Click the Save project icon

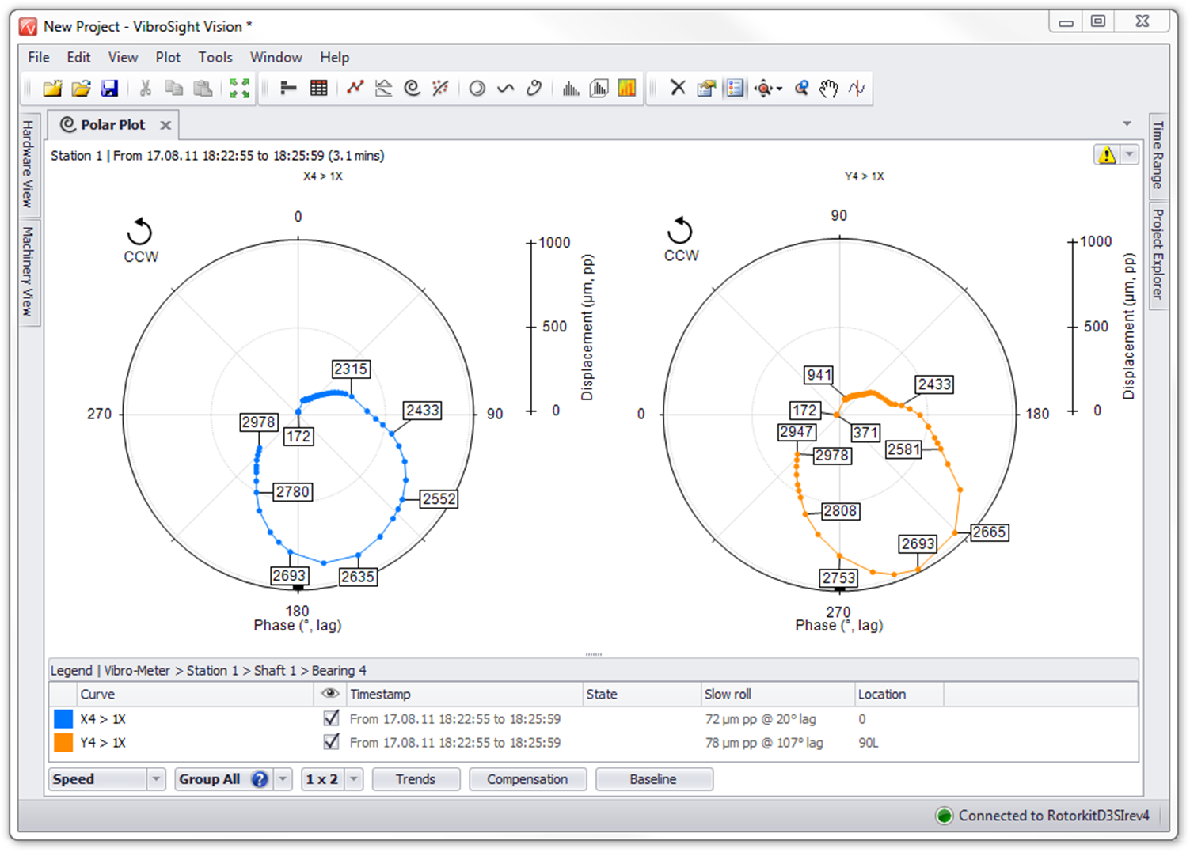tap(109, 89)
